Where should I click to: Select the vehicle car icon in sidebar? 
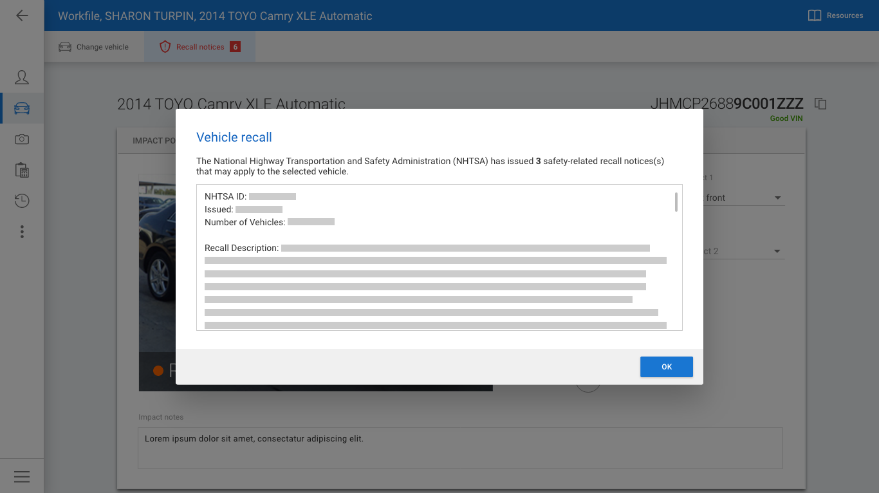pos(22,108)
